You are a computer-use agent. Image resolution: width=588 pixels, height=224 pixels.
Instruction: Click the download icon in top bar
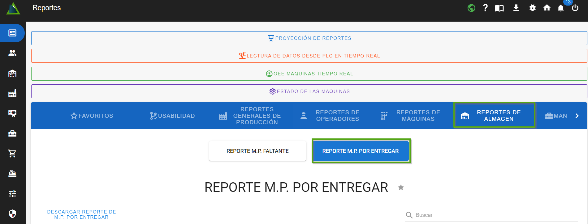(x=516, y=8)
